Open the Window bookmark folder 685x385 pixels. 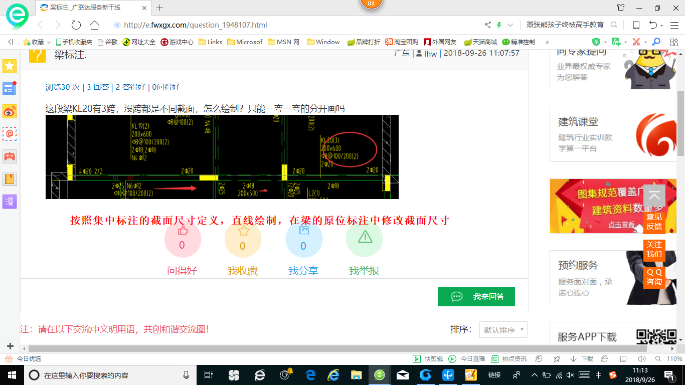323,42
